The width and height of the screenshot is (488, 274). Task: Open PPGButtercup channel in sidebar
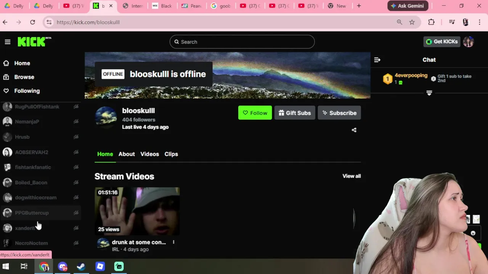click(x=41, y=213)
